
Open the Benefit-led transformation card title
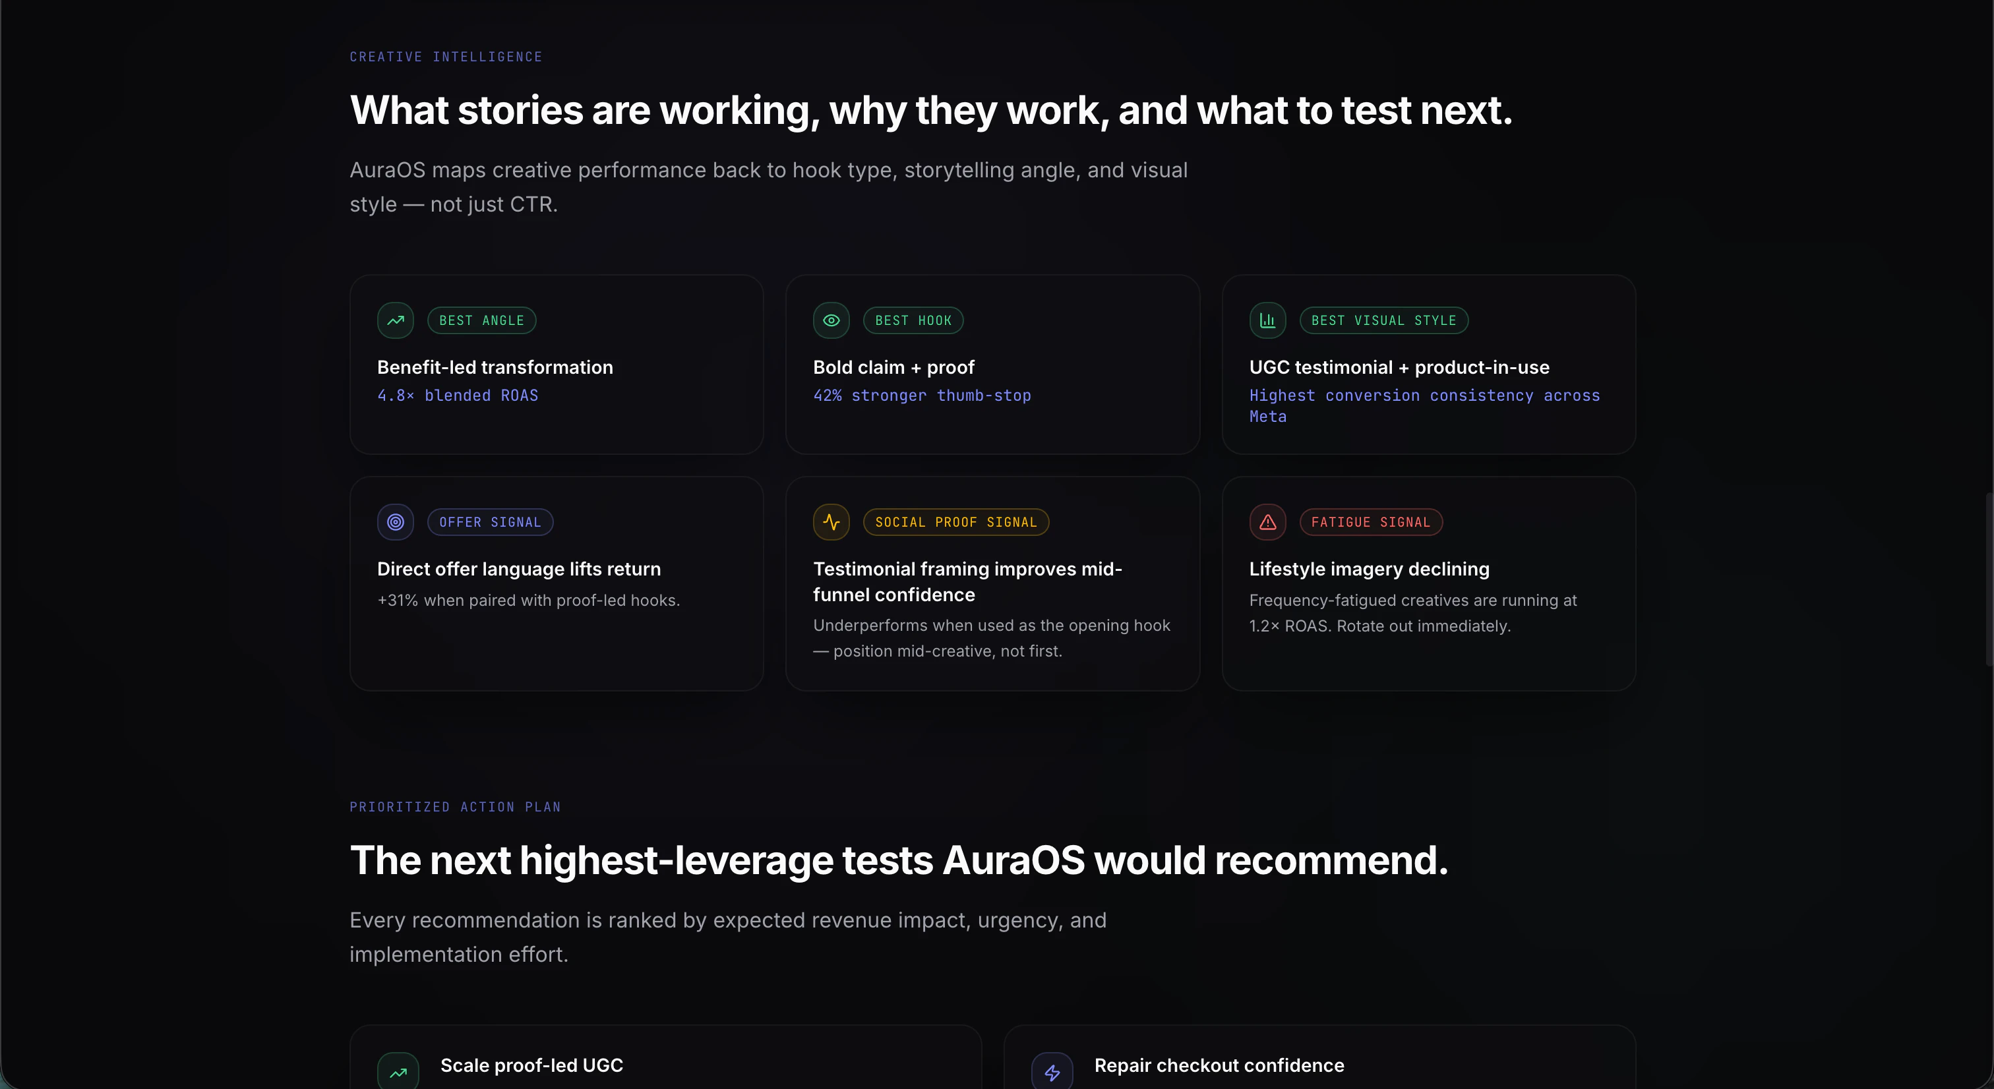495,368
